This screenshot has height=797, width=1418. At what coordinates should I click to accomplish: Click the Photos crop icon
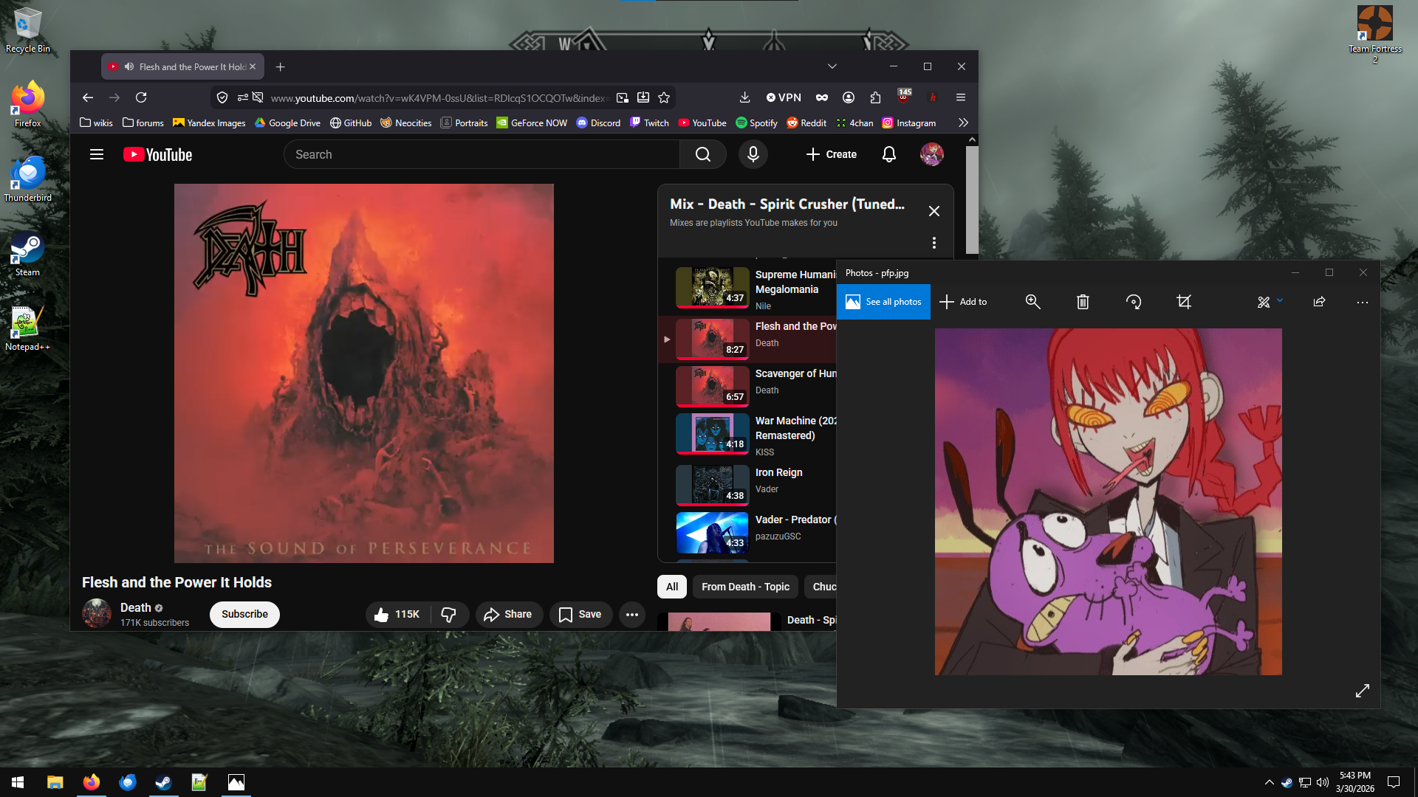[1183, 302]
